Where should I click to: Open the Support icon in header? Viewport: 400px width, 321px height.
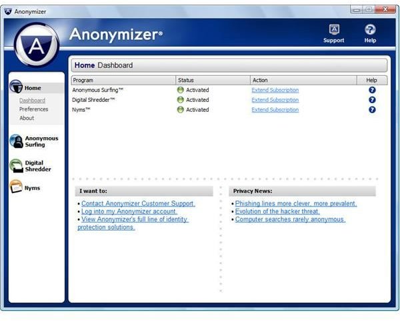point(334,29)
